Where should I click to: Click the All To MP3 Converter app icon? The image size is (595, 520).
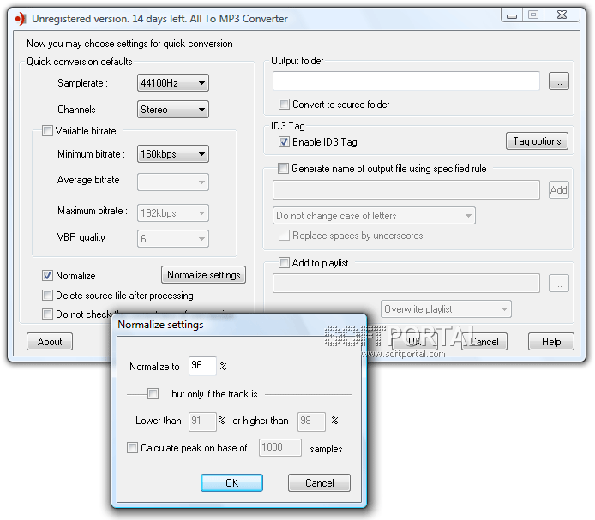click(20, 19)
